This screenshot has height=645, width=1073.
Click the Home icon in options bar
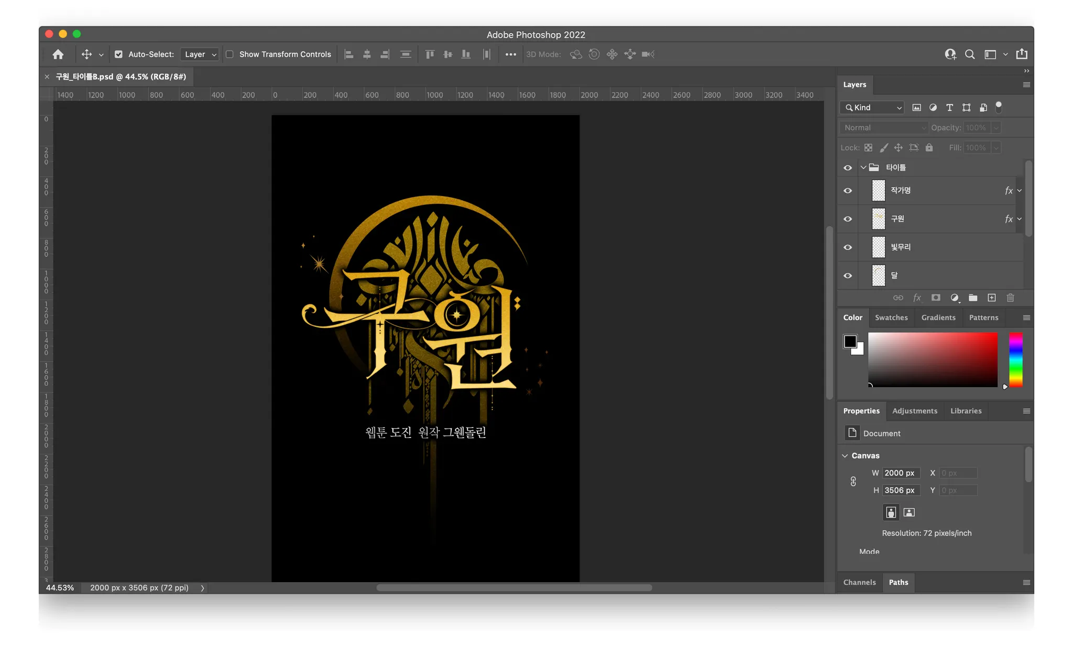point(58,54)
